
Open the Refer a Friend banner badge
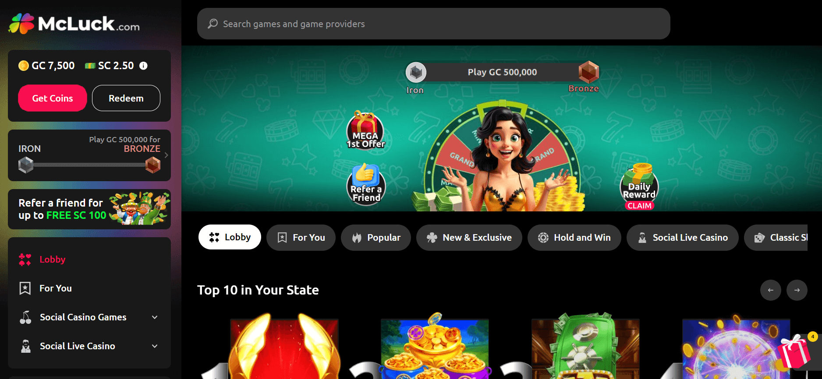click(x=366, y=184)
